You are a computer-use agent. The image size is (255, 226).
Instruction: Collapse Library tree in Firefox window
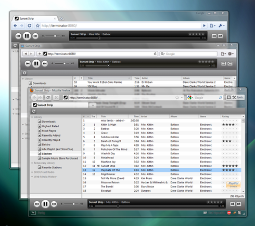click(x=32, y=117)
